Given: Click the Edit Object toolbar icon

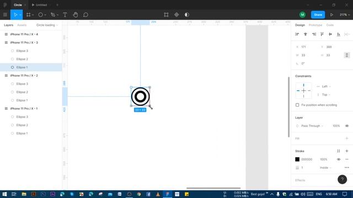Looking at the screenshot, I should pos(166,15).
